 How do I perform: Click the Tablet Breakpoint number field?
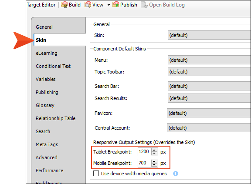(x=145, y=151)
